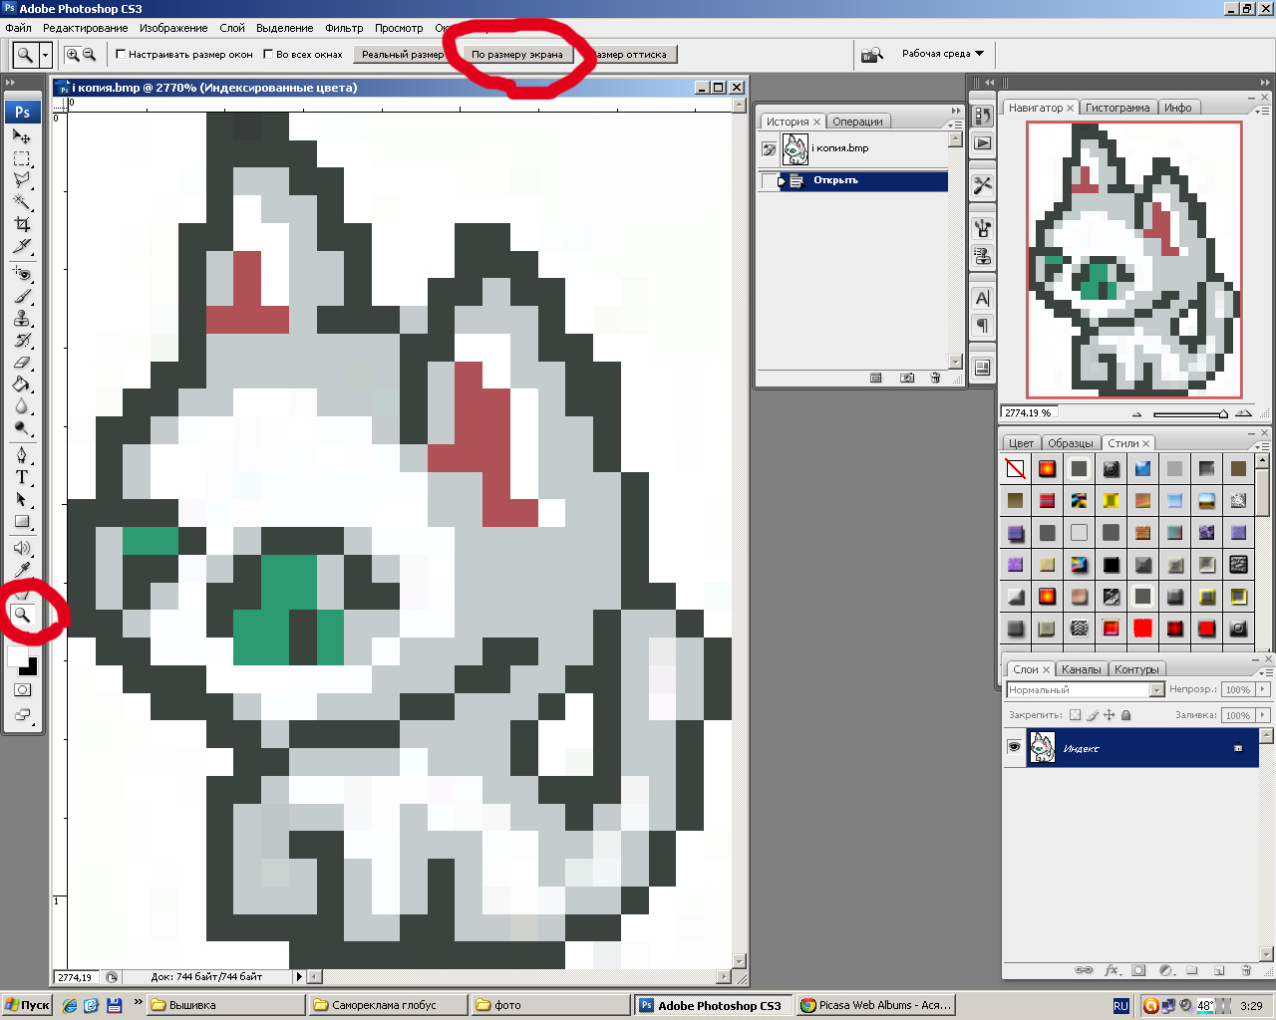The height and width of the screenshot is (1020, 1276).
Task: Select the Clone Stamp tool
Action: coord(22,318)
